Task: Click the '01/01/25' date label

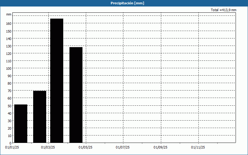Action: (x=12, y=148)
